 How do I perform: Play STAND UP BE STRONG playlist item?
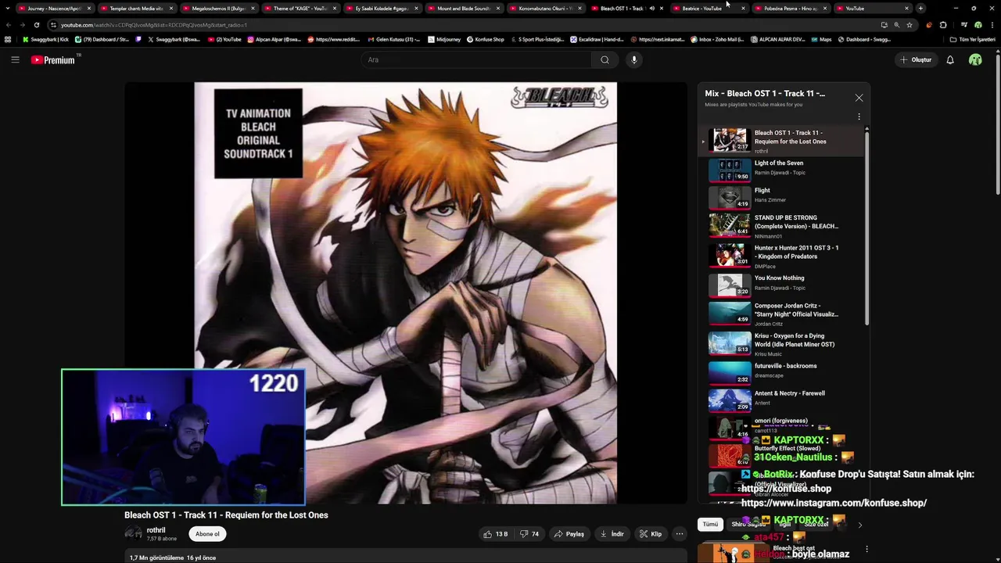(x=782, y=226)
